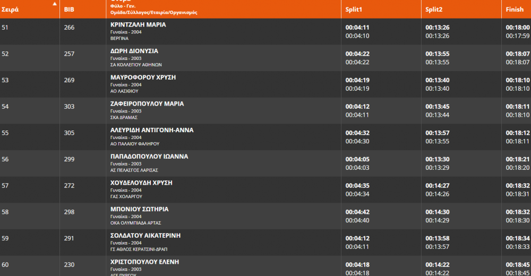Sort by the BIB column header
The width and height of the screenshot is (531, 276).
pos(69,10)
